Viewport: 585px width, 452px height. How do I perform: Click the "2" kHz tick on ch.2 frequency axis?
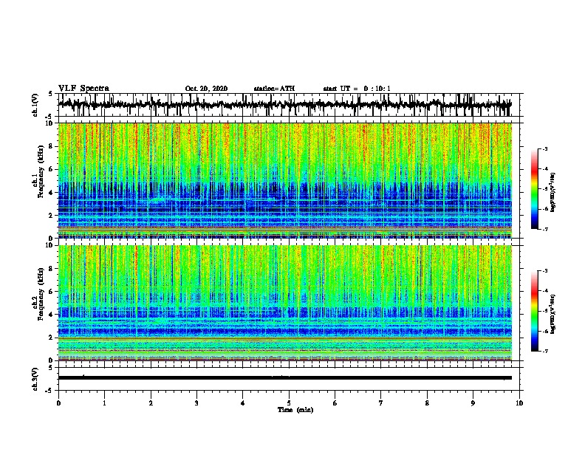pyautogui.click(x=52, y=338)
